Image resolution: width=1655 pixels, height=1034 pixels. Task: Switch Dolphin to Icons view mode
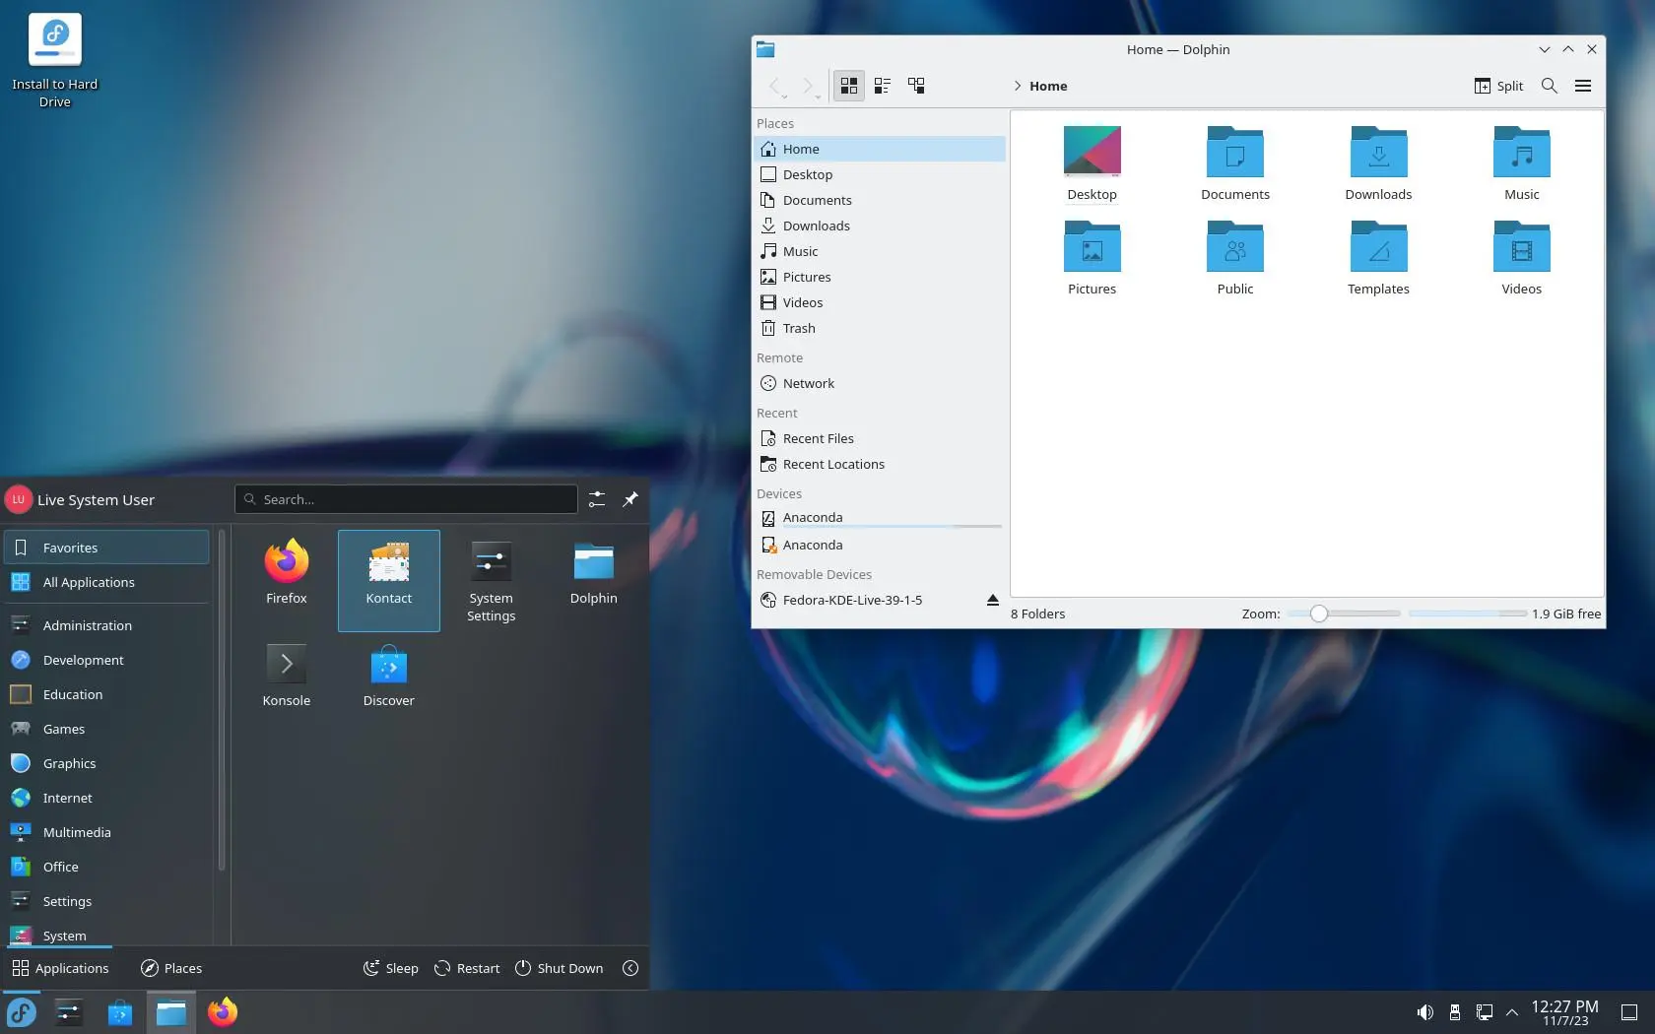pyautogui.click(x=848, y=86)
